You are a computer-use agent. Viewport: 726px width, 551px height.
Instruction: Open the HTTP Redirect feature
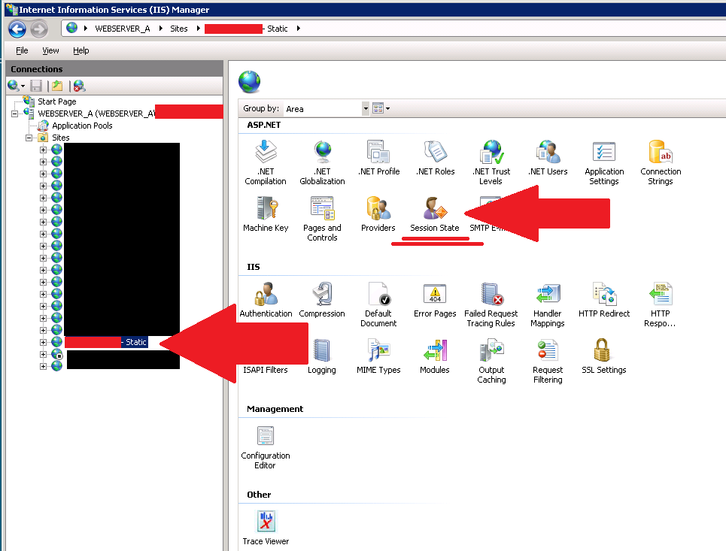pyautogui.click(x=604, y=300)
